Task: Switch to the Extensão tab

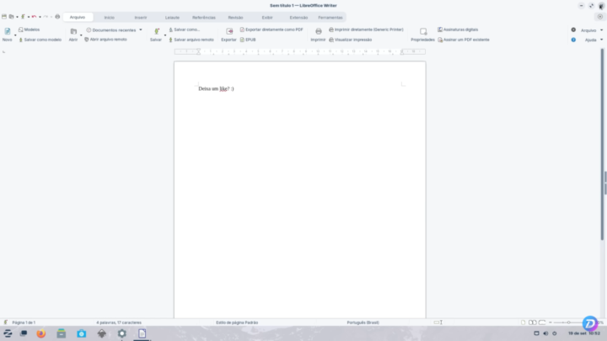Action: tap(298, 18)
